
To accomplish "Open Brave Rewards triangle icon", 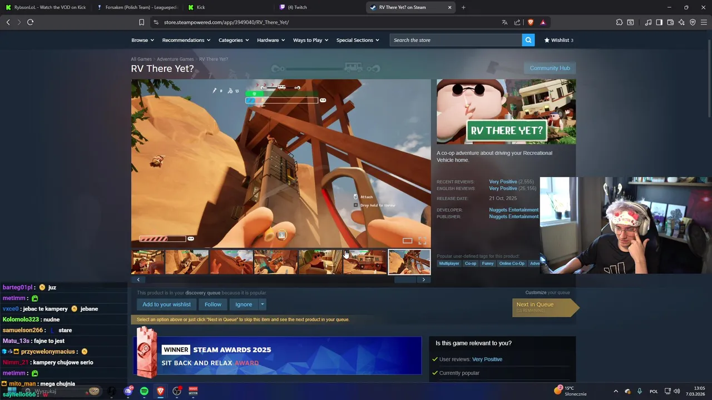I will pos(543,22).
